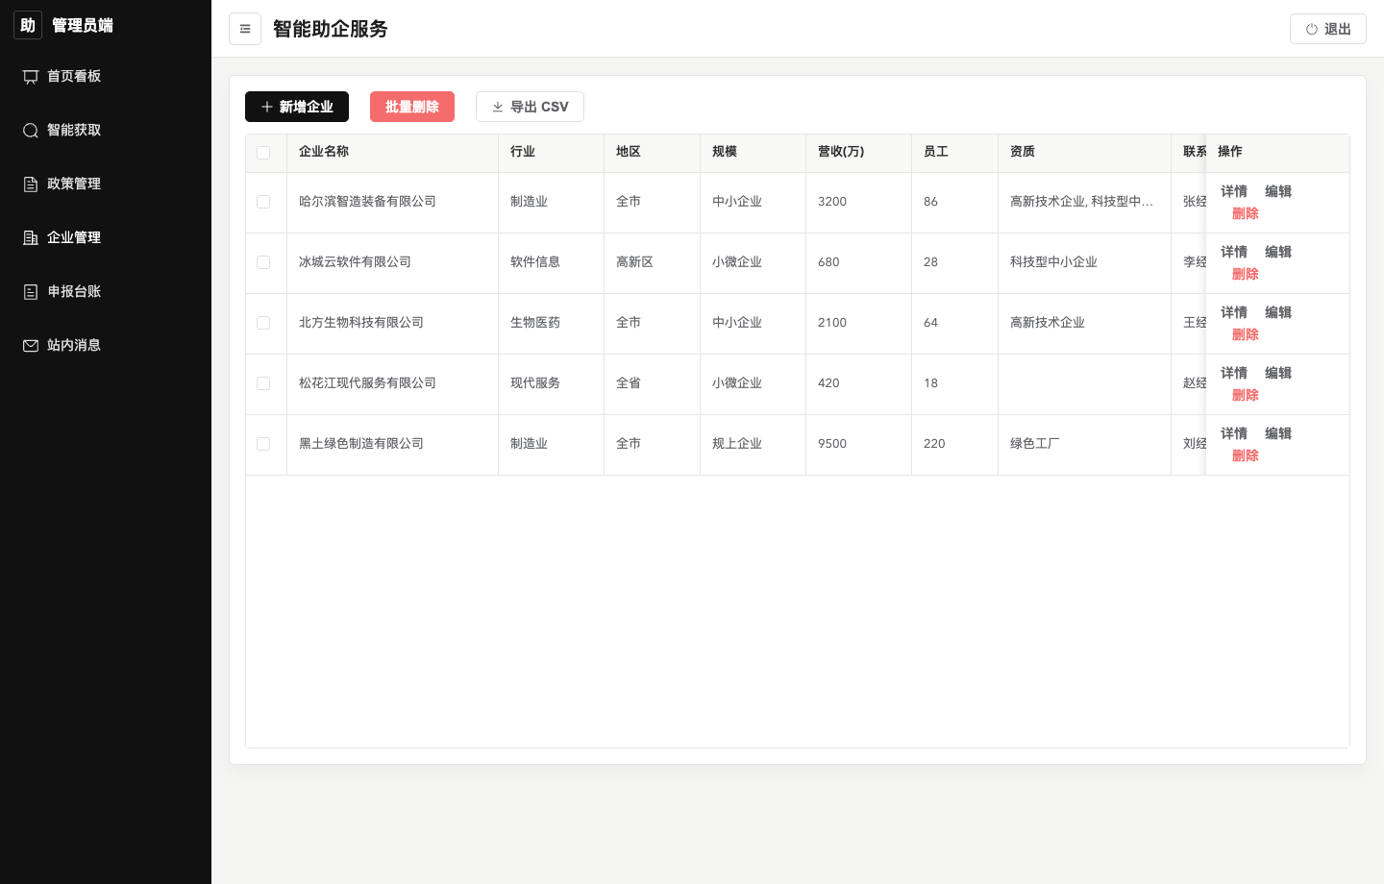Click the 高新技术企业, 科技型中… qualification cell
The height and width of the screenshot is (884, 1384).
coord(1082,202)
